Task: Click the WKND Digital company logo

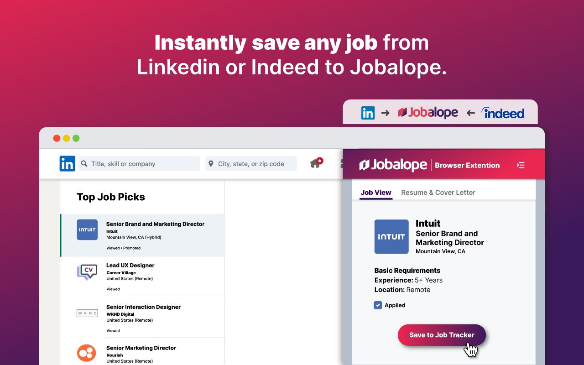Action: (x=87, y=313)
